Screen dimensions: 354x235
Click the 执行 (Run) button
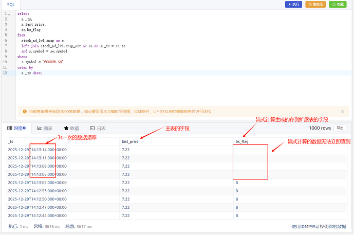tap(293, 5)
